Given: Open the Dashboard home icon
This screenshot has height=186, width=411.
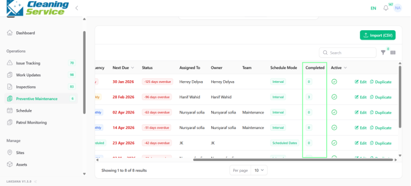Looking at the screenshot, I should click(x=10, y=33).
